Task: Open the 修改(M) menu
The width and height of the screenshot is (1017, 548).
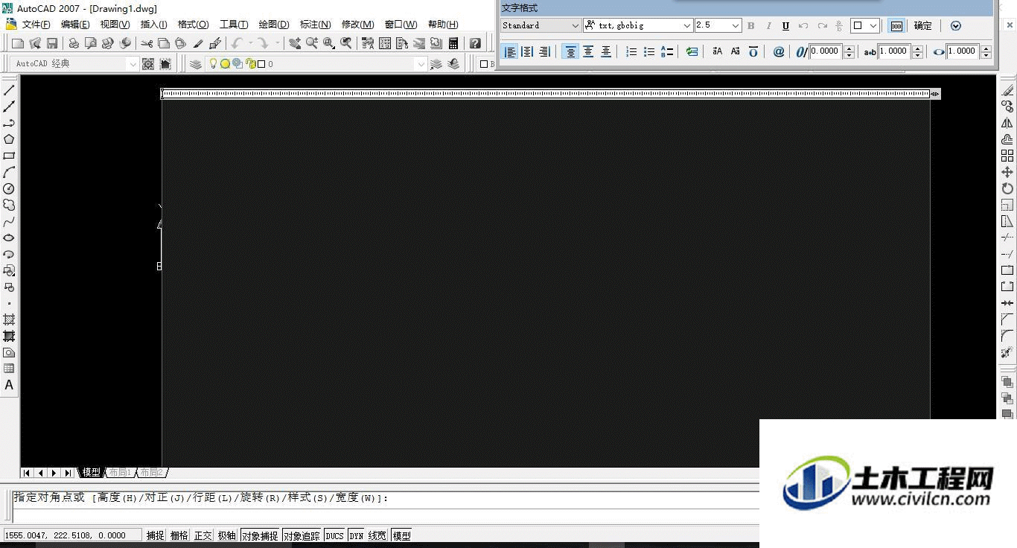Action: [x=357, y=25]
